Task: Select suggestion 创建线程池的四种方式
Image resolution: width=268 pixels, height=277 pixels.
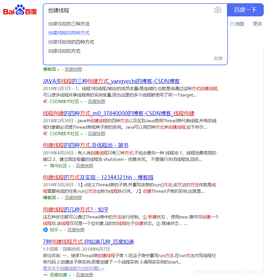Action: pyautogui.click(x=71, y=42)
